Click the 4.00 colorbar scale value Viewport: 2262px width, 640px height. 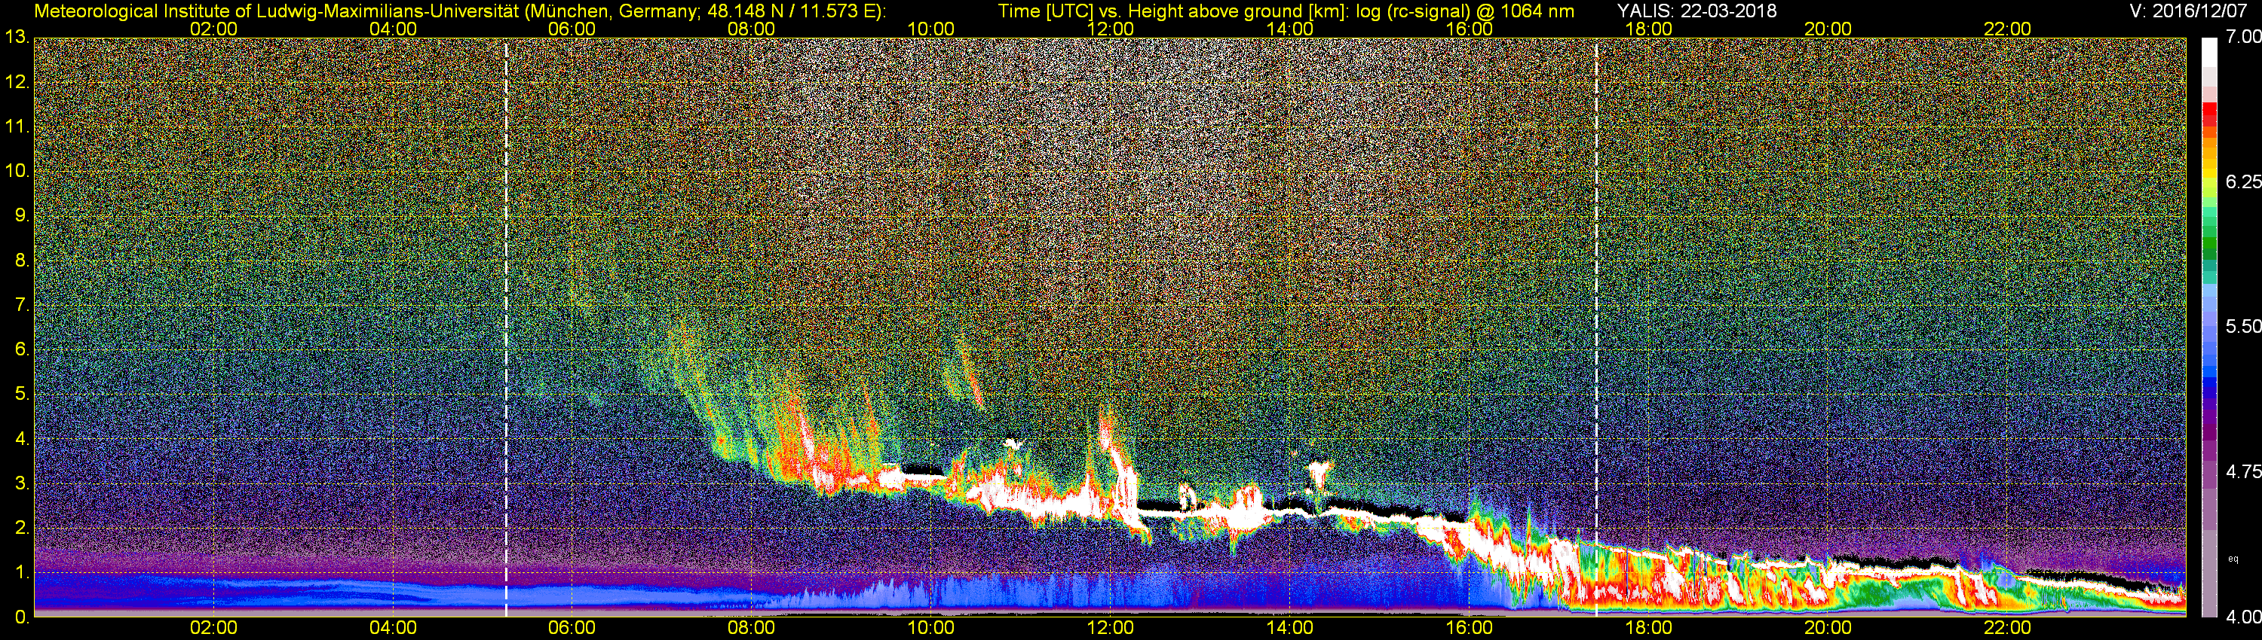pos(2242,617)
